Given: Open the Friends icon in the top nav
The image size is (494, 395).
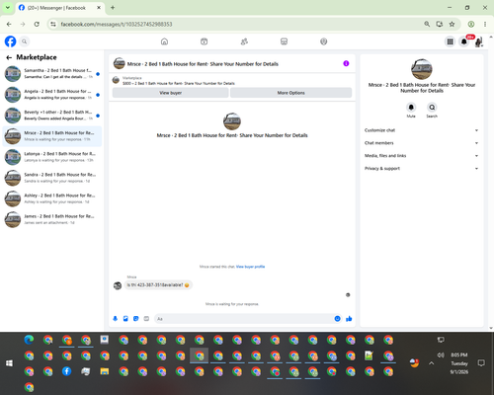Looking at the screenshot, I should tap(244, 41).
